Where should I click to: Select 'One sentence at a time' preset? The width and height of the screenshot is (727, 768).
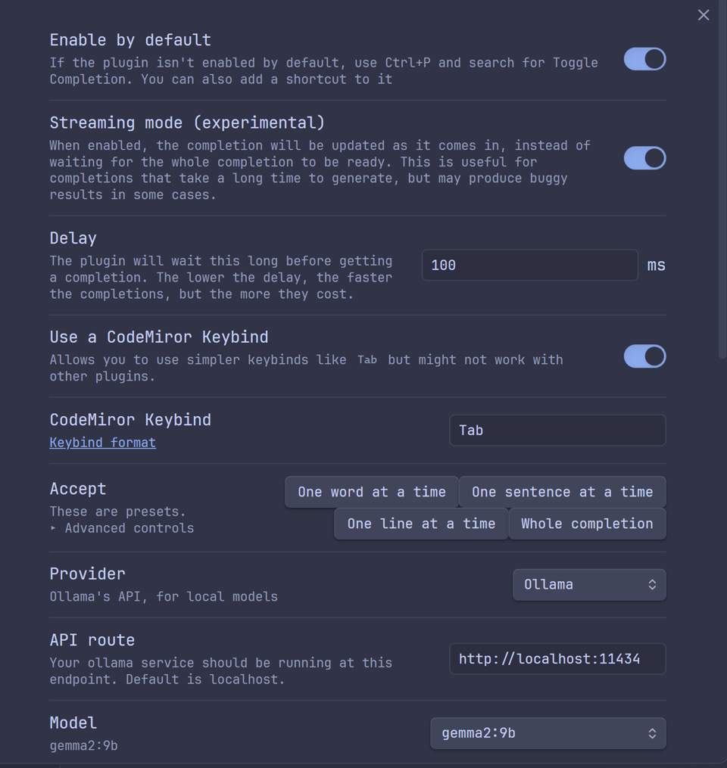coord(562,492)
